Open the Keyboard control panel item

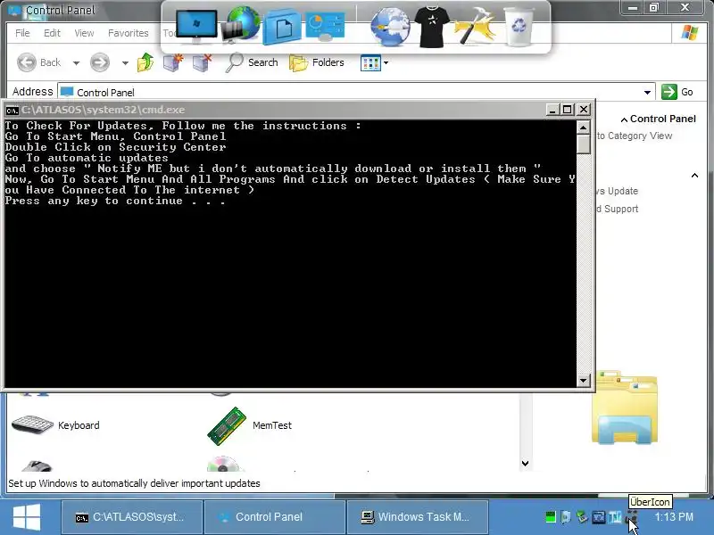coord(55,425)
